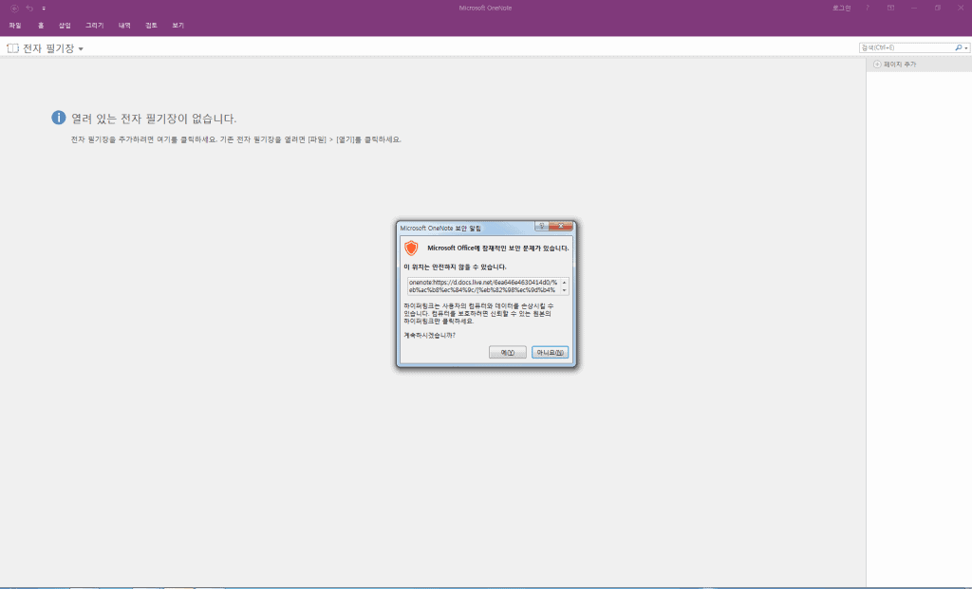Click the ribbon display options icon
This screenshot has height=589, width=972.
pyautogui.click(x=890, y=8)
